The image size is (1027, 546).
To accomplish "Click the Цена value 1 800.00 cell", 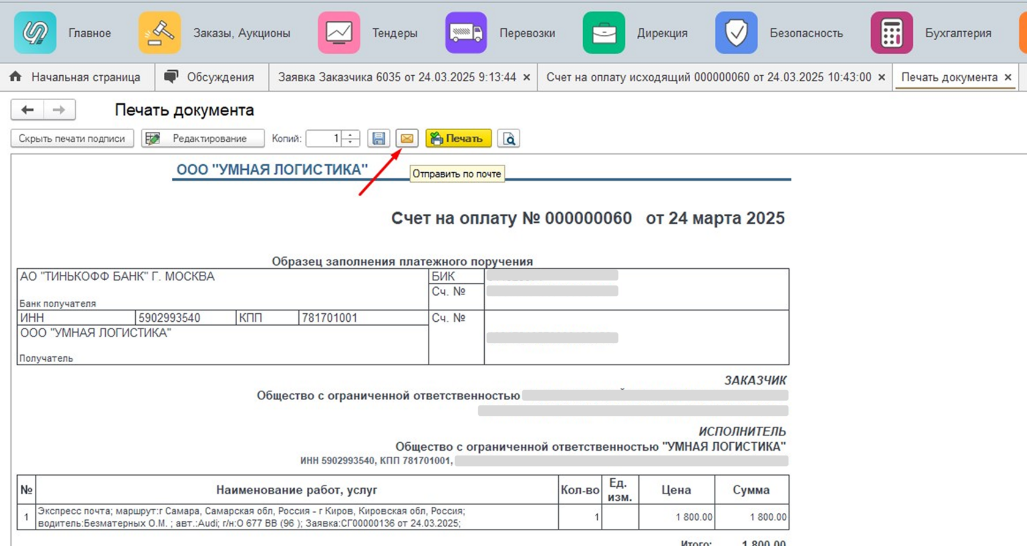I will click(677, 517).
